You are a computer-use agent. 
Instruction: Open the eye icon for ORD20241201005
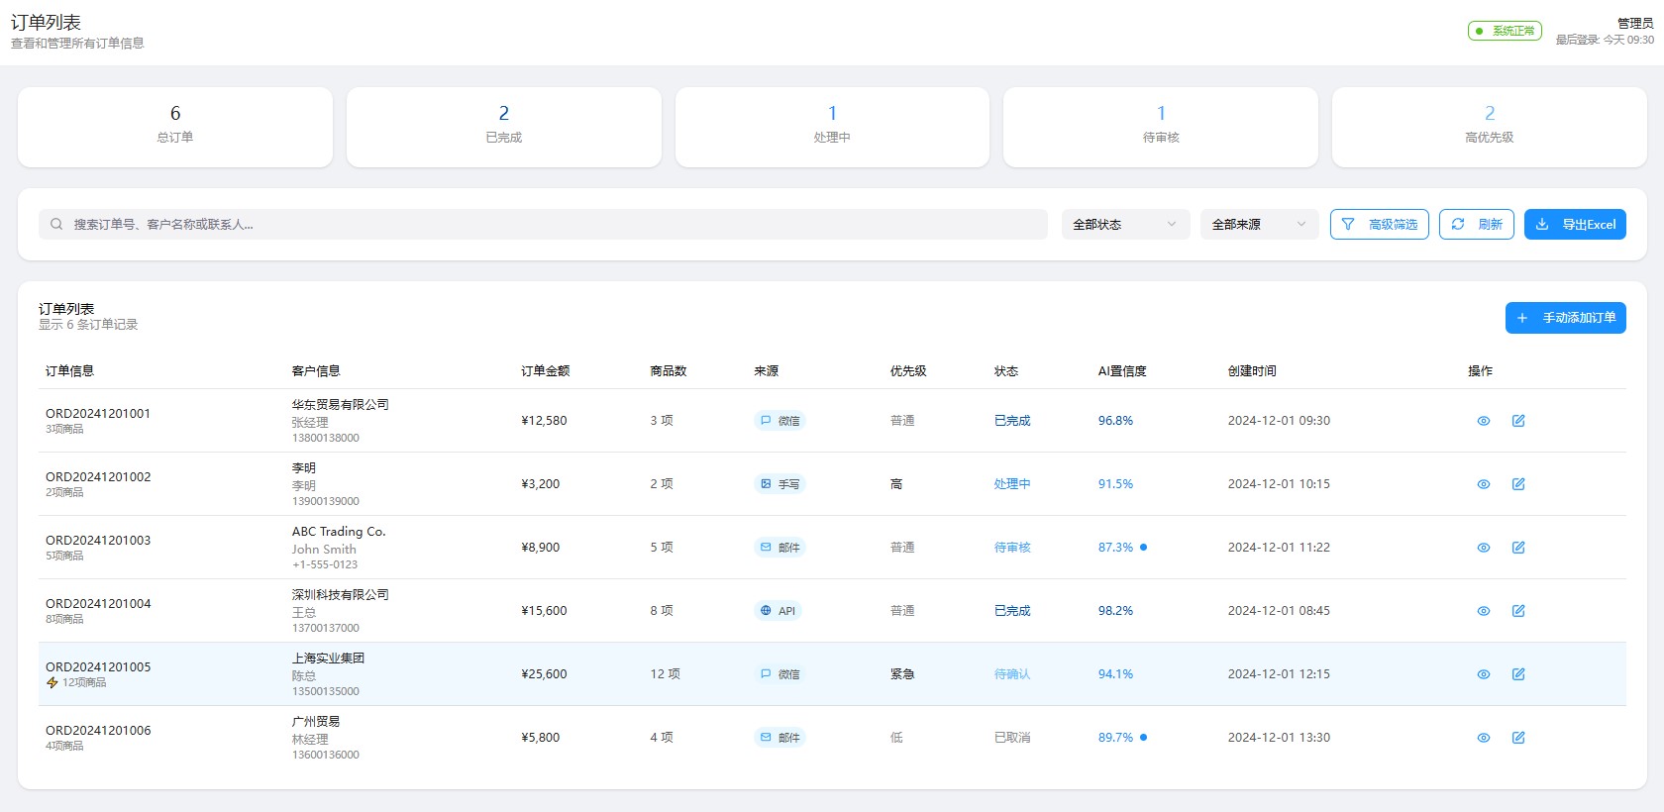(x=1483, y=674)
